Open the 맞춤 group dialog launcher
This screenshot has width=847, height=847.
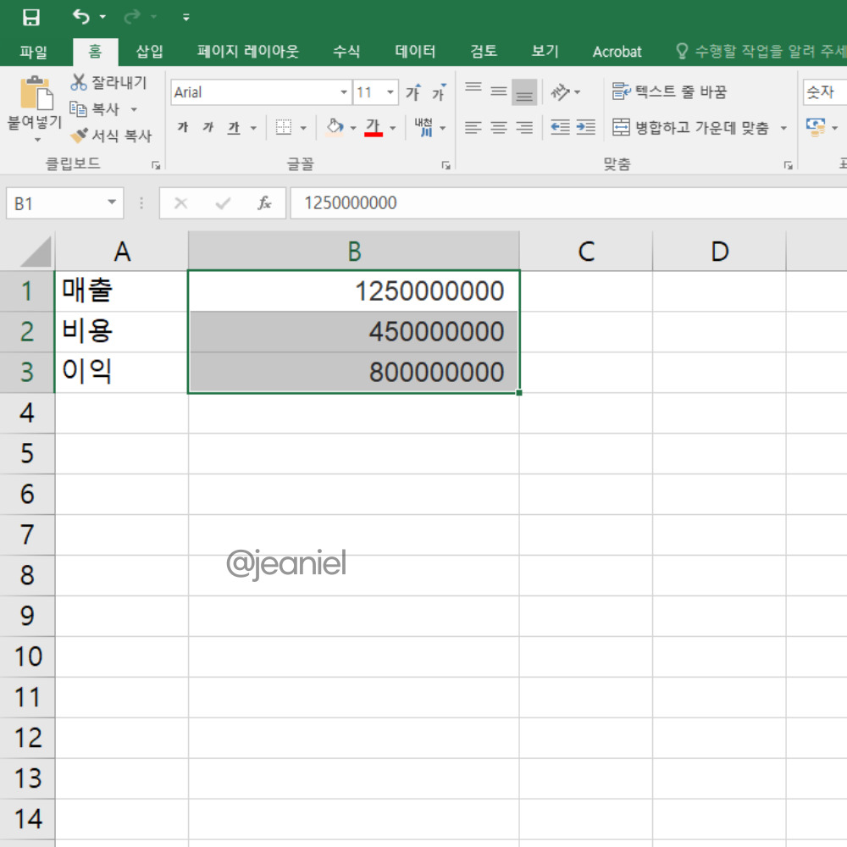point(788,165)
